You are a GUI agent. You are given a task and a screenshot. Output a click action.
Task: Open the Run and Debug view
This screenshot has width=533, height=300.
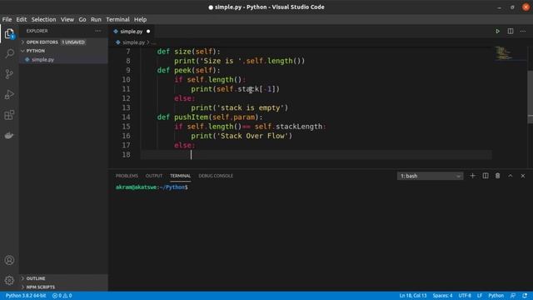click(9, 94)
